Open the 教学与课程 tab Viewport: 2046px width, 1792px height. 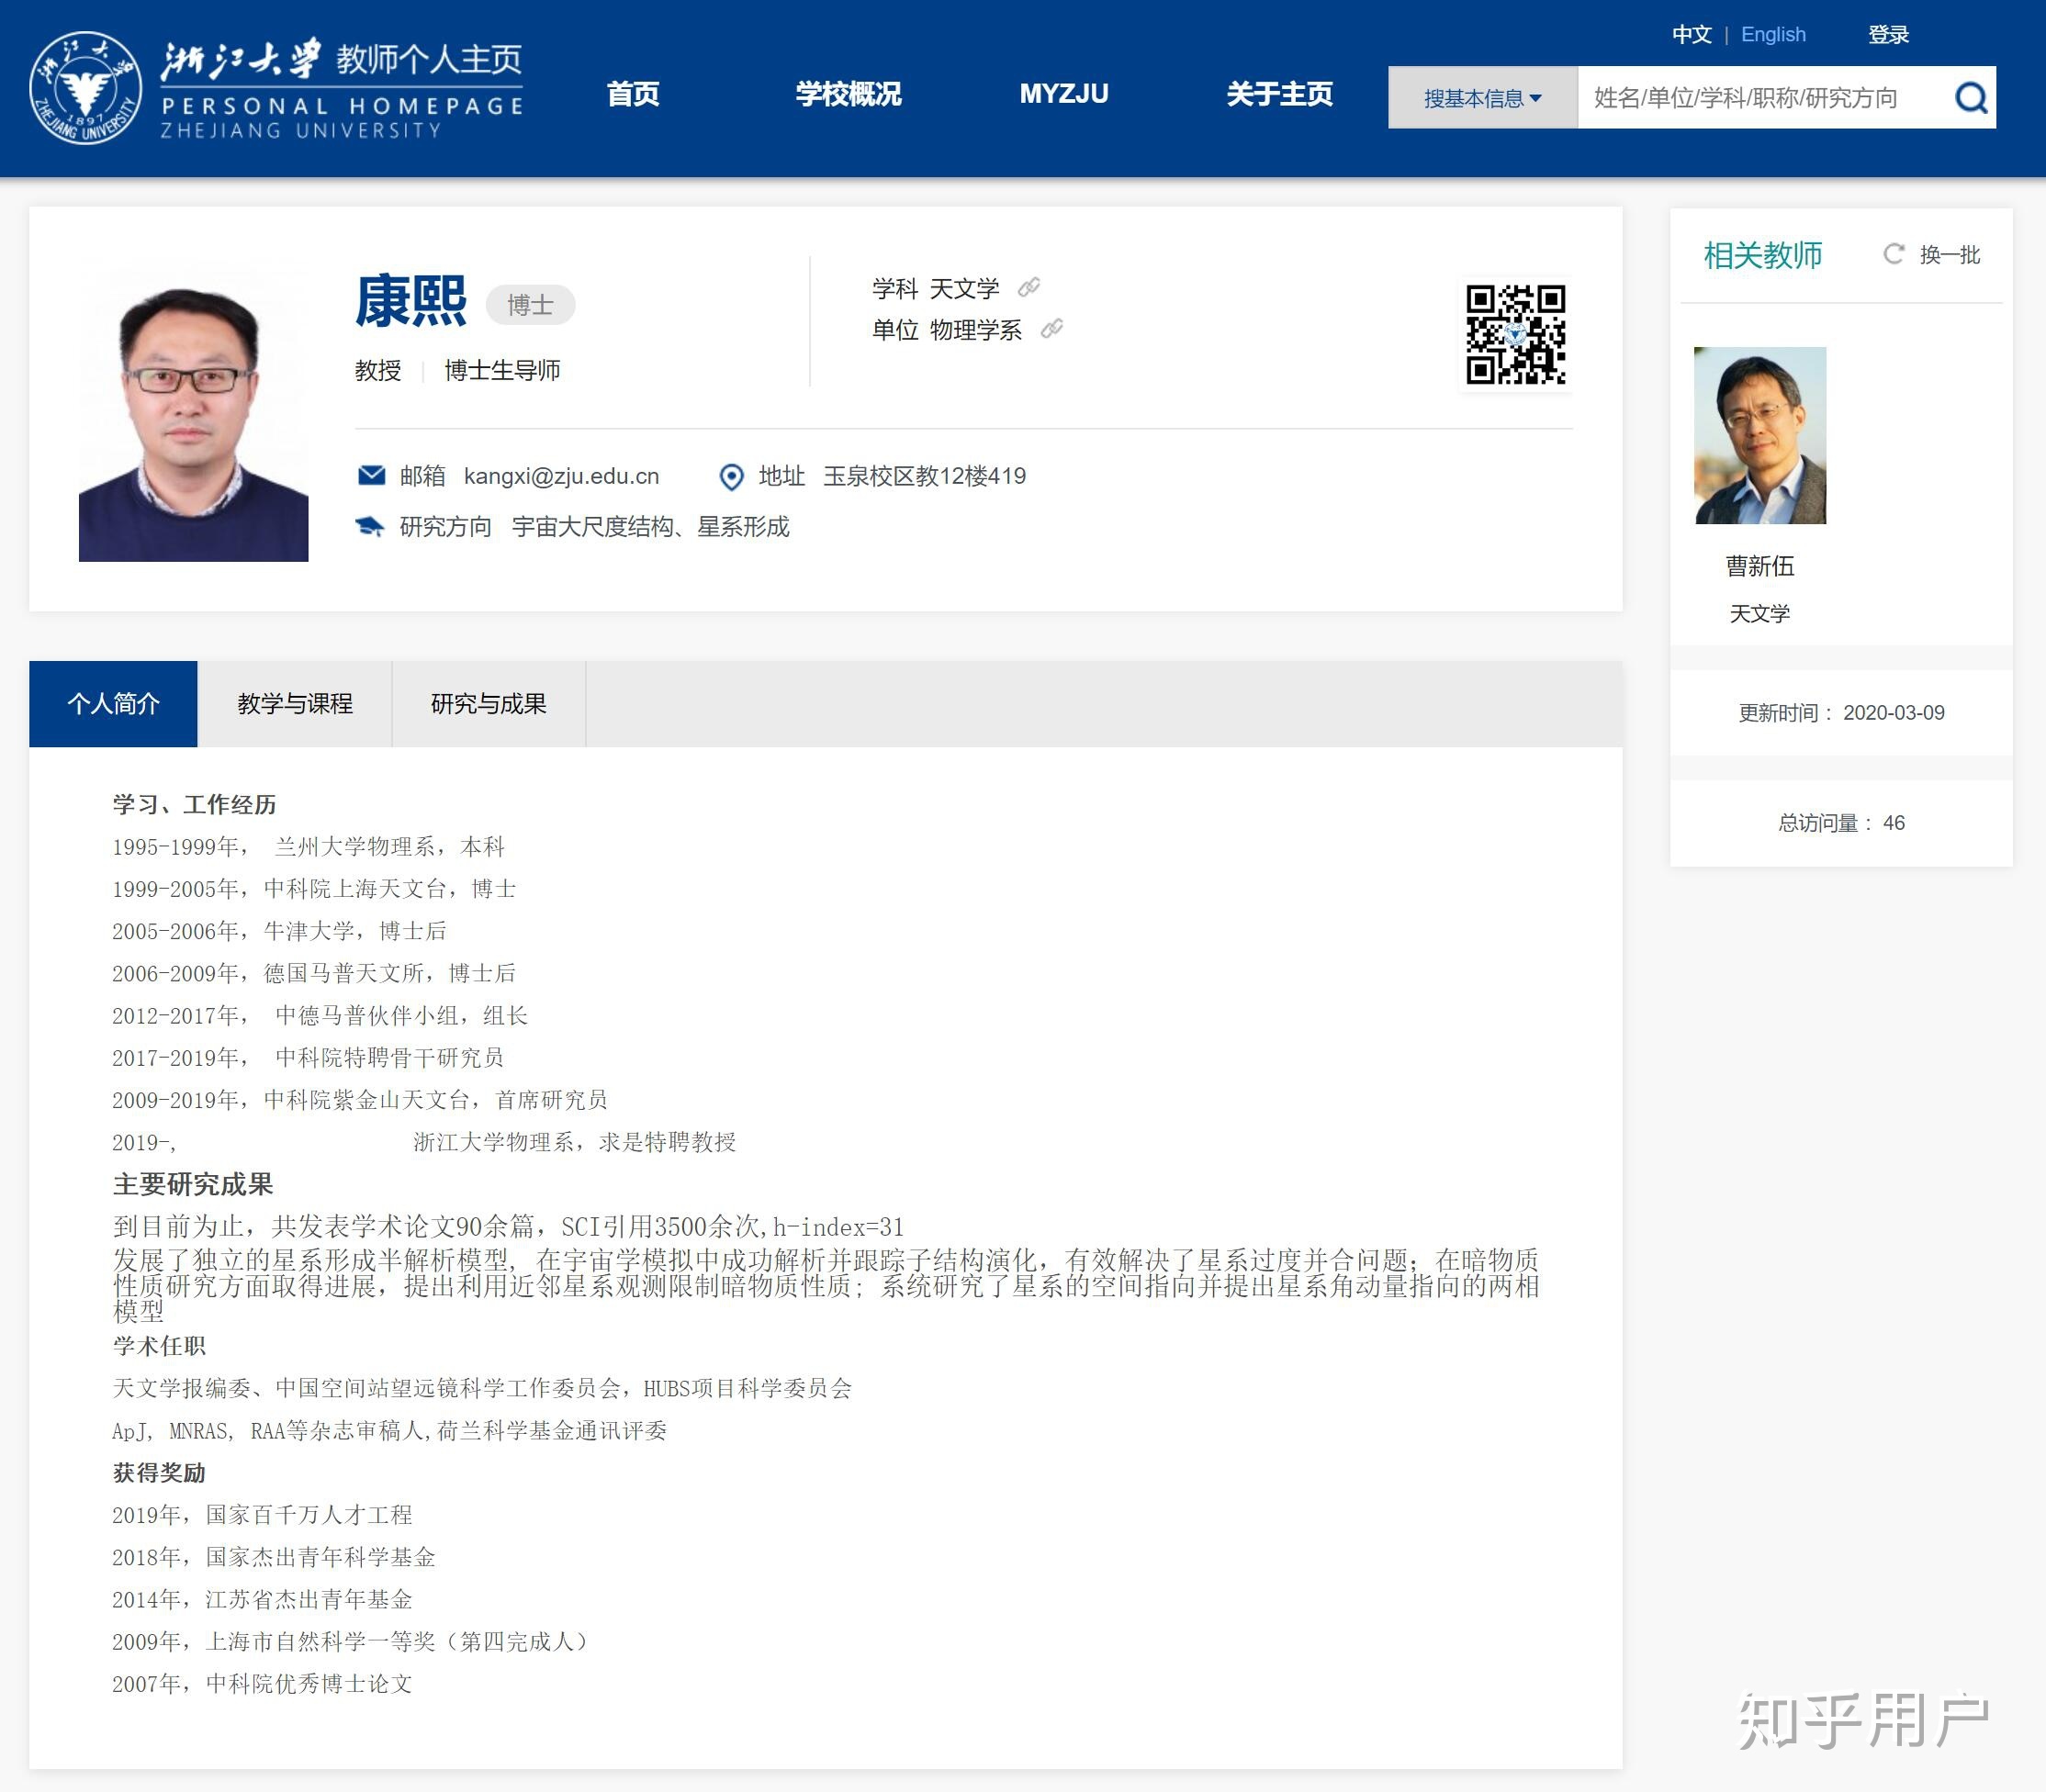pos(294,703)
